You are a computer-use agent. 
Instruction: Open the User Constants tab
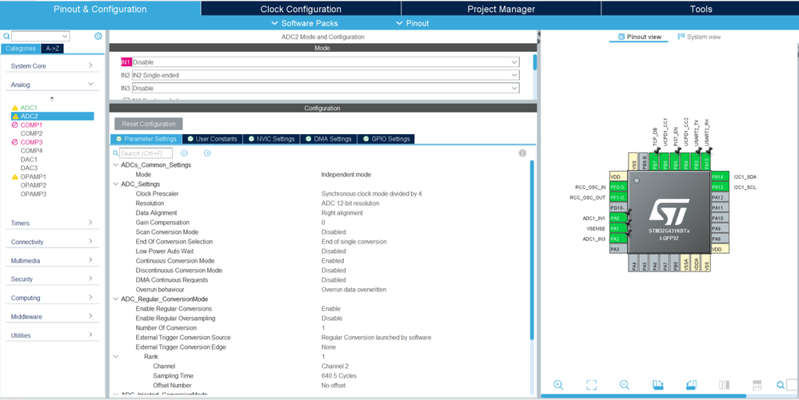pyautogui.click(x=212, y=139)
